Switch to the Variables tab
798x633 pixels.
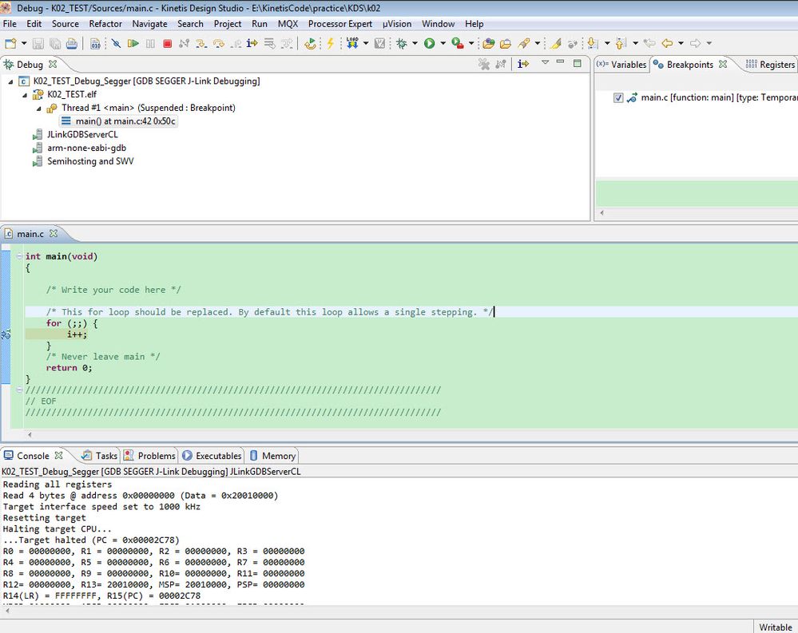click(x=622, y=65)
